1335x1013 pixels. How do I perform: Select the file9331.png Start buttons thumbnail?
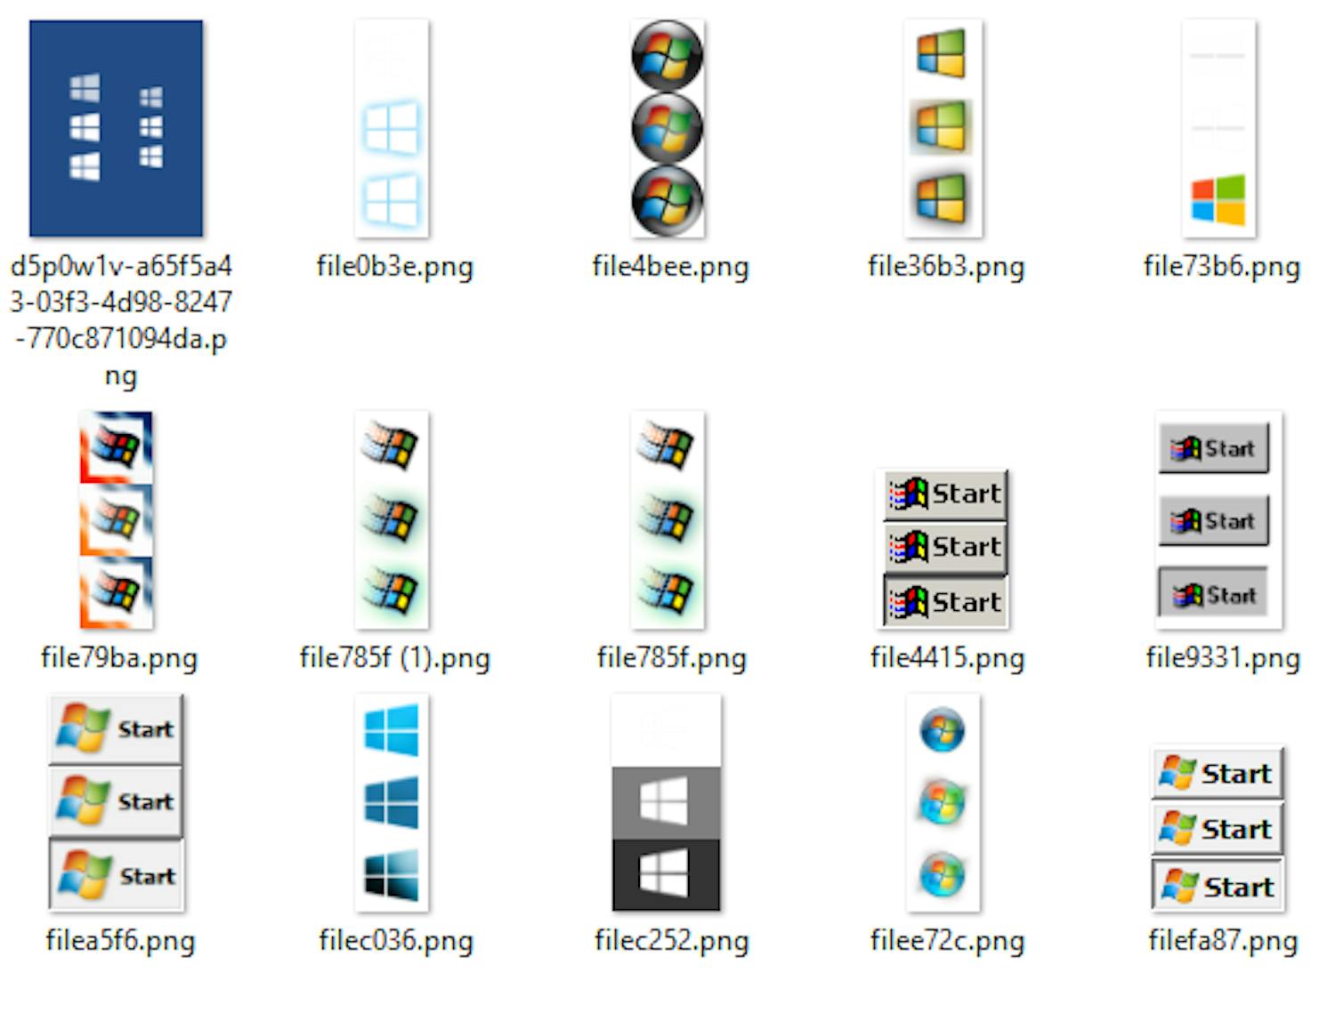pyautogui.click(x=1218, y=519)
